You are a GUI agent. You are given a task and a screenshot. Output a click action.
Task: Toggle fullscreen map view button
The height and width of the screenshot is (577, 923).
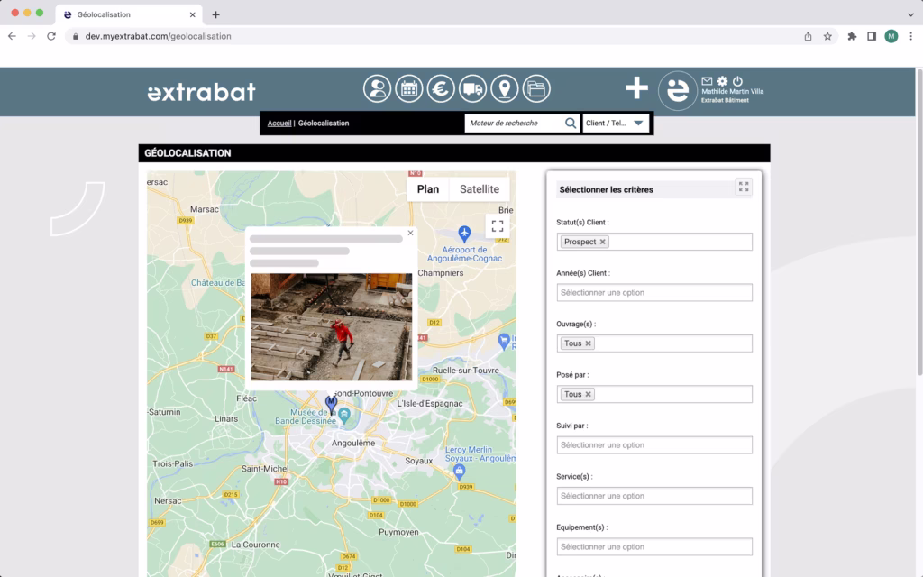(498, 226)
